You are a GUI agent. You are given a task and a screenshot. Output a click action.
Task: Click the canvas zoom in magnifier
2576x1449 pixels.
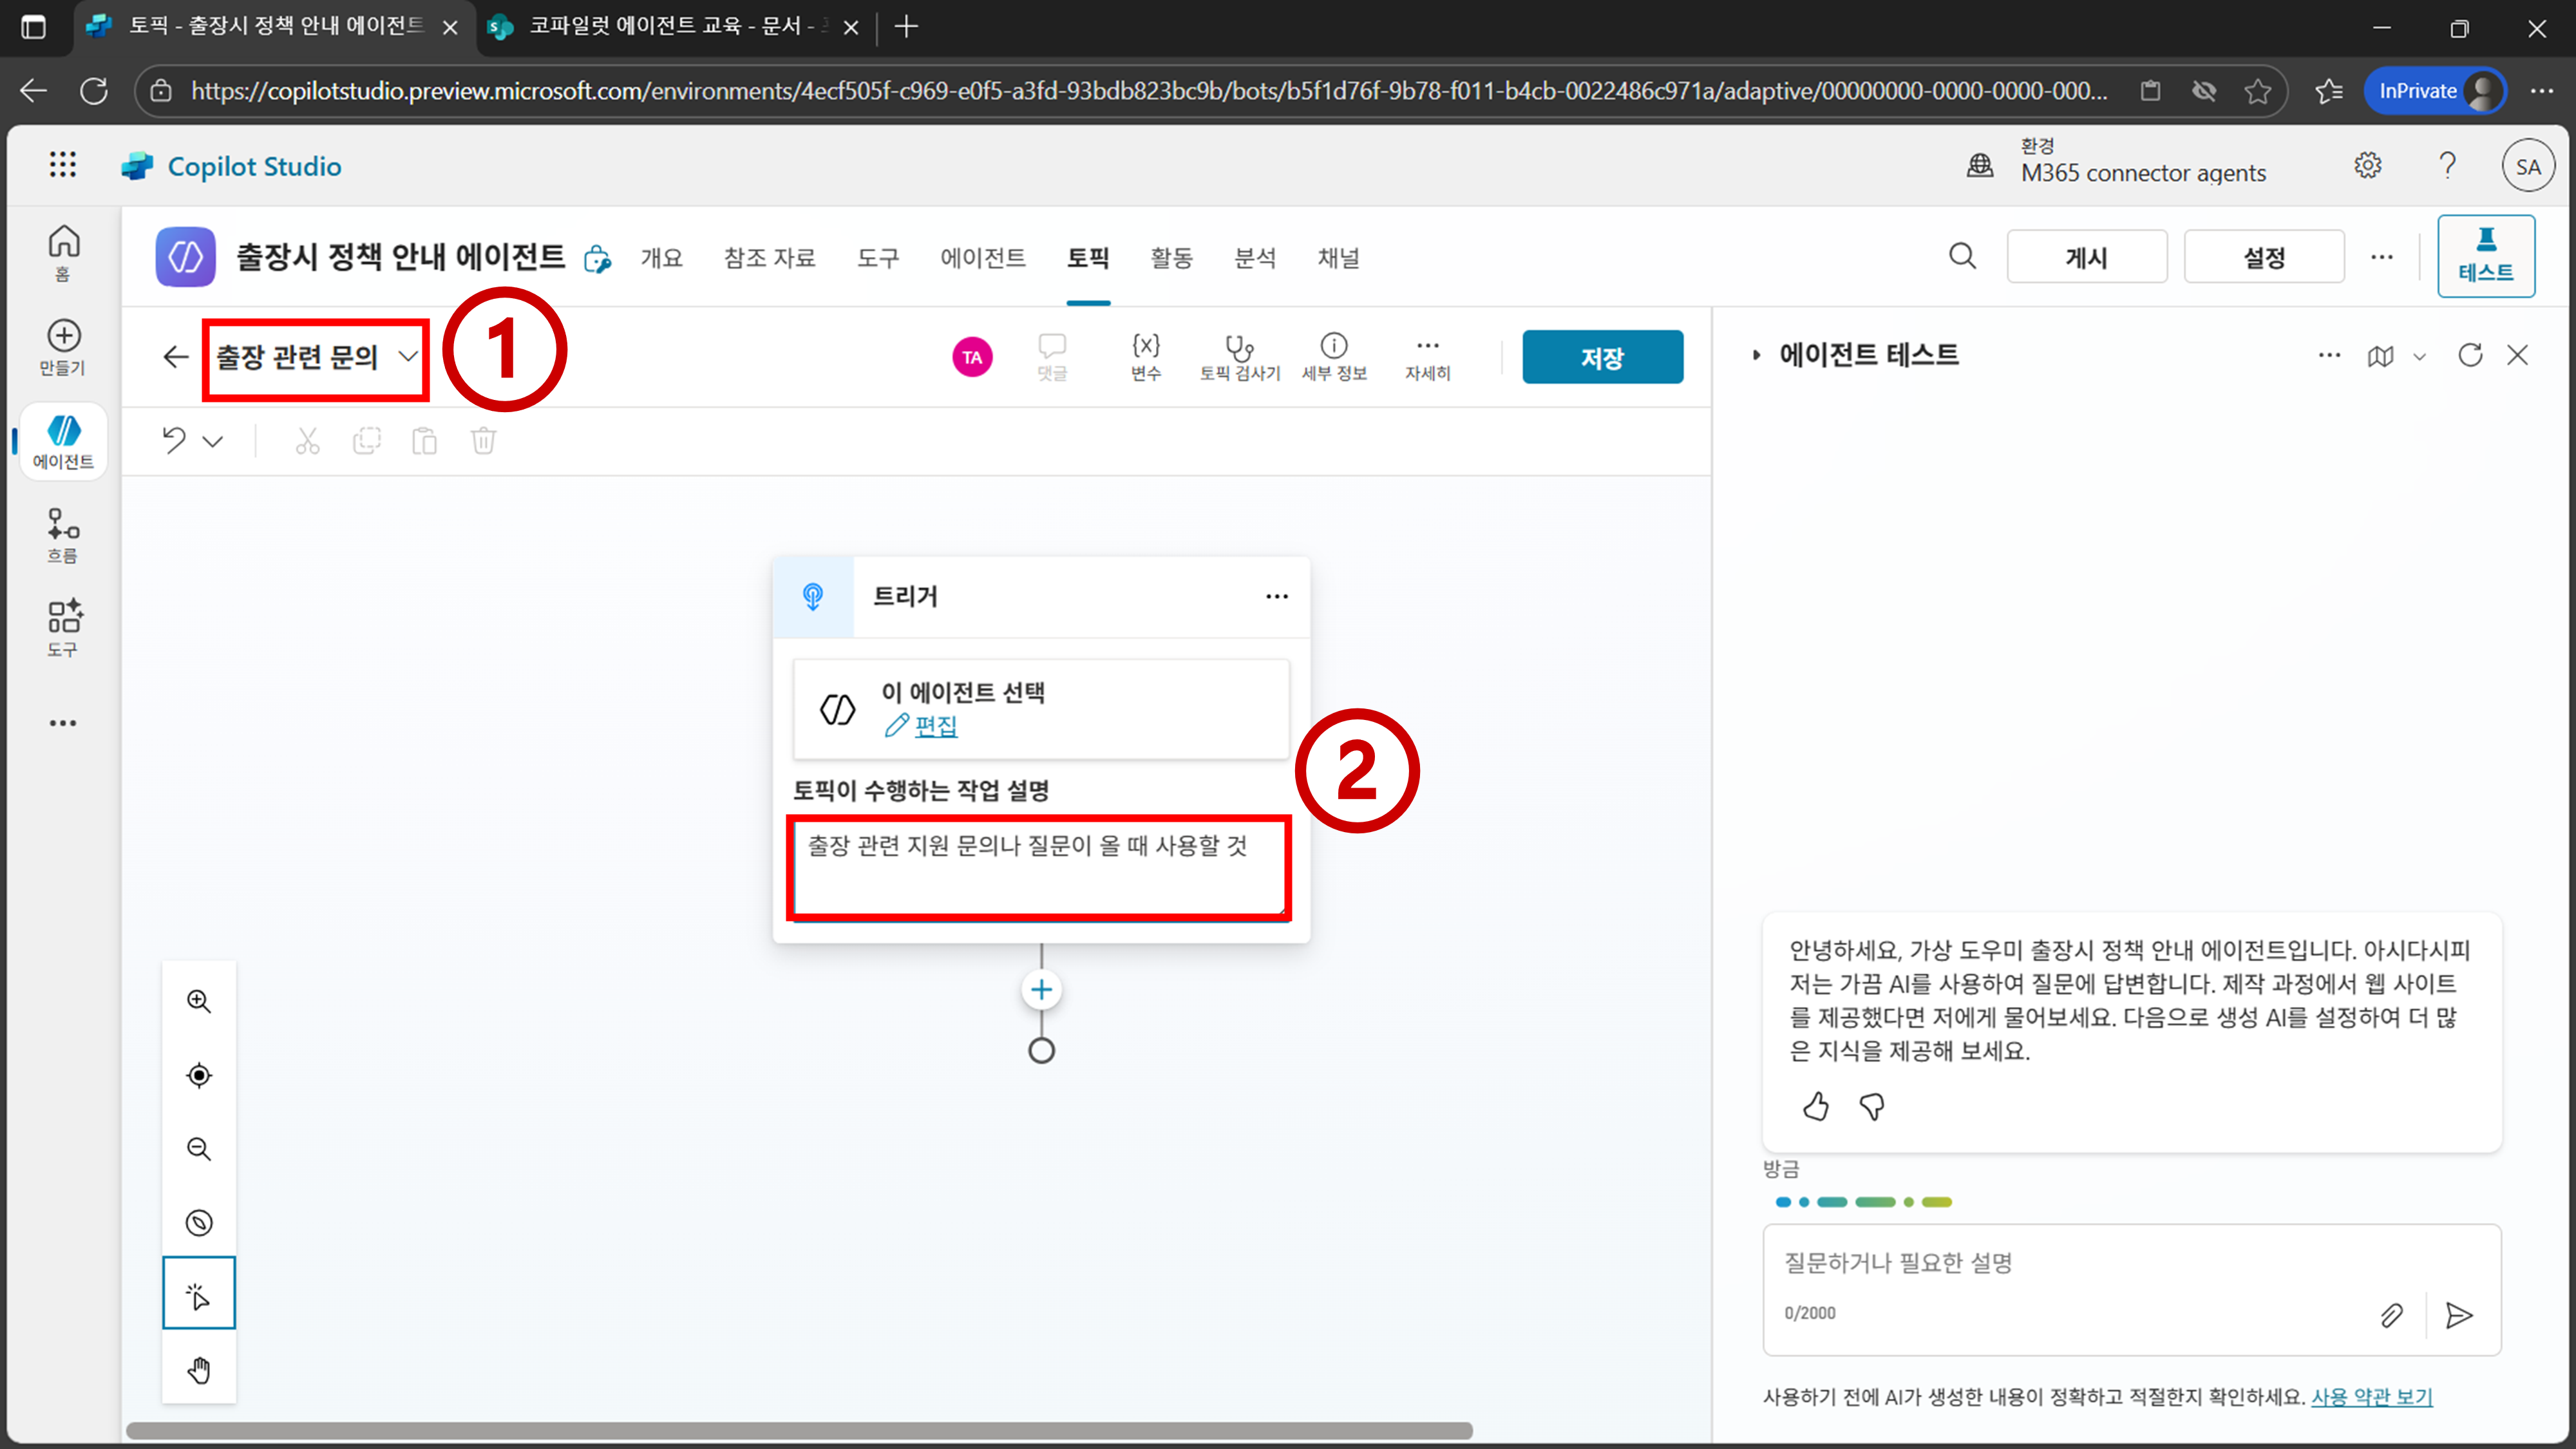[199, 1001]
